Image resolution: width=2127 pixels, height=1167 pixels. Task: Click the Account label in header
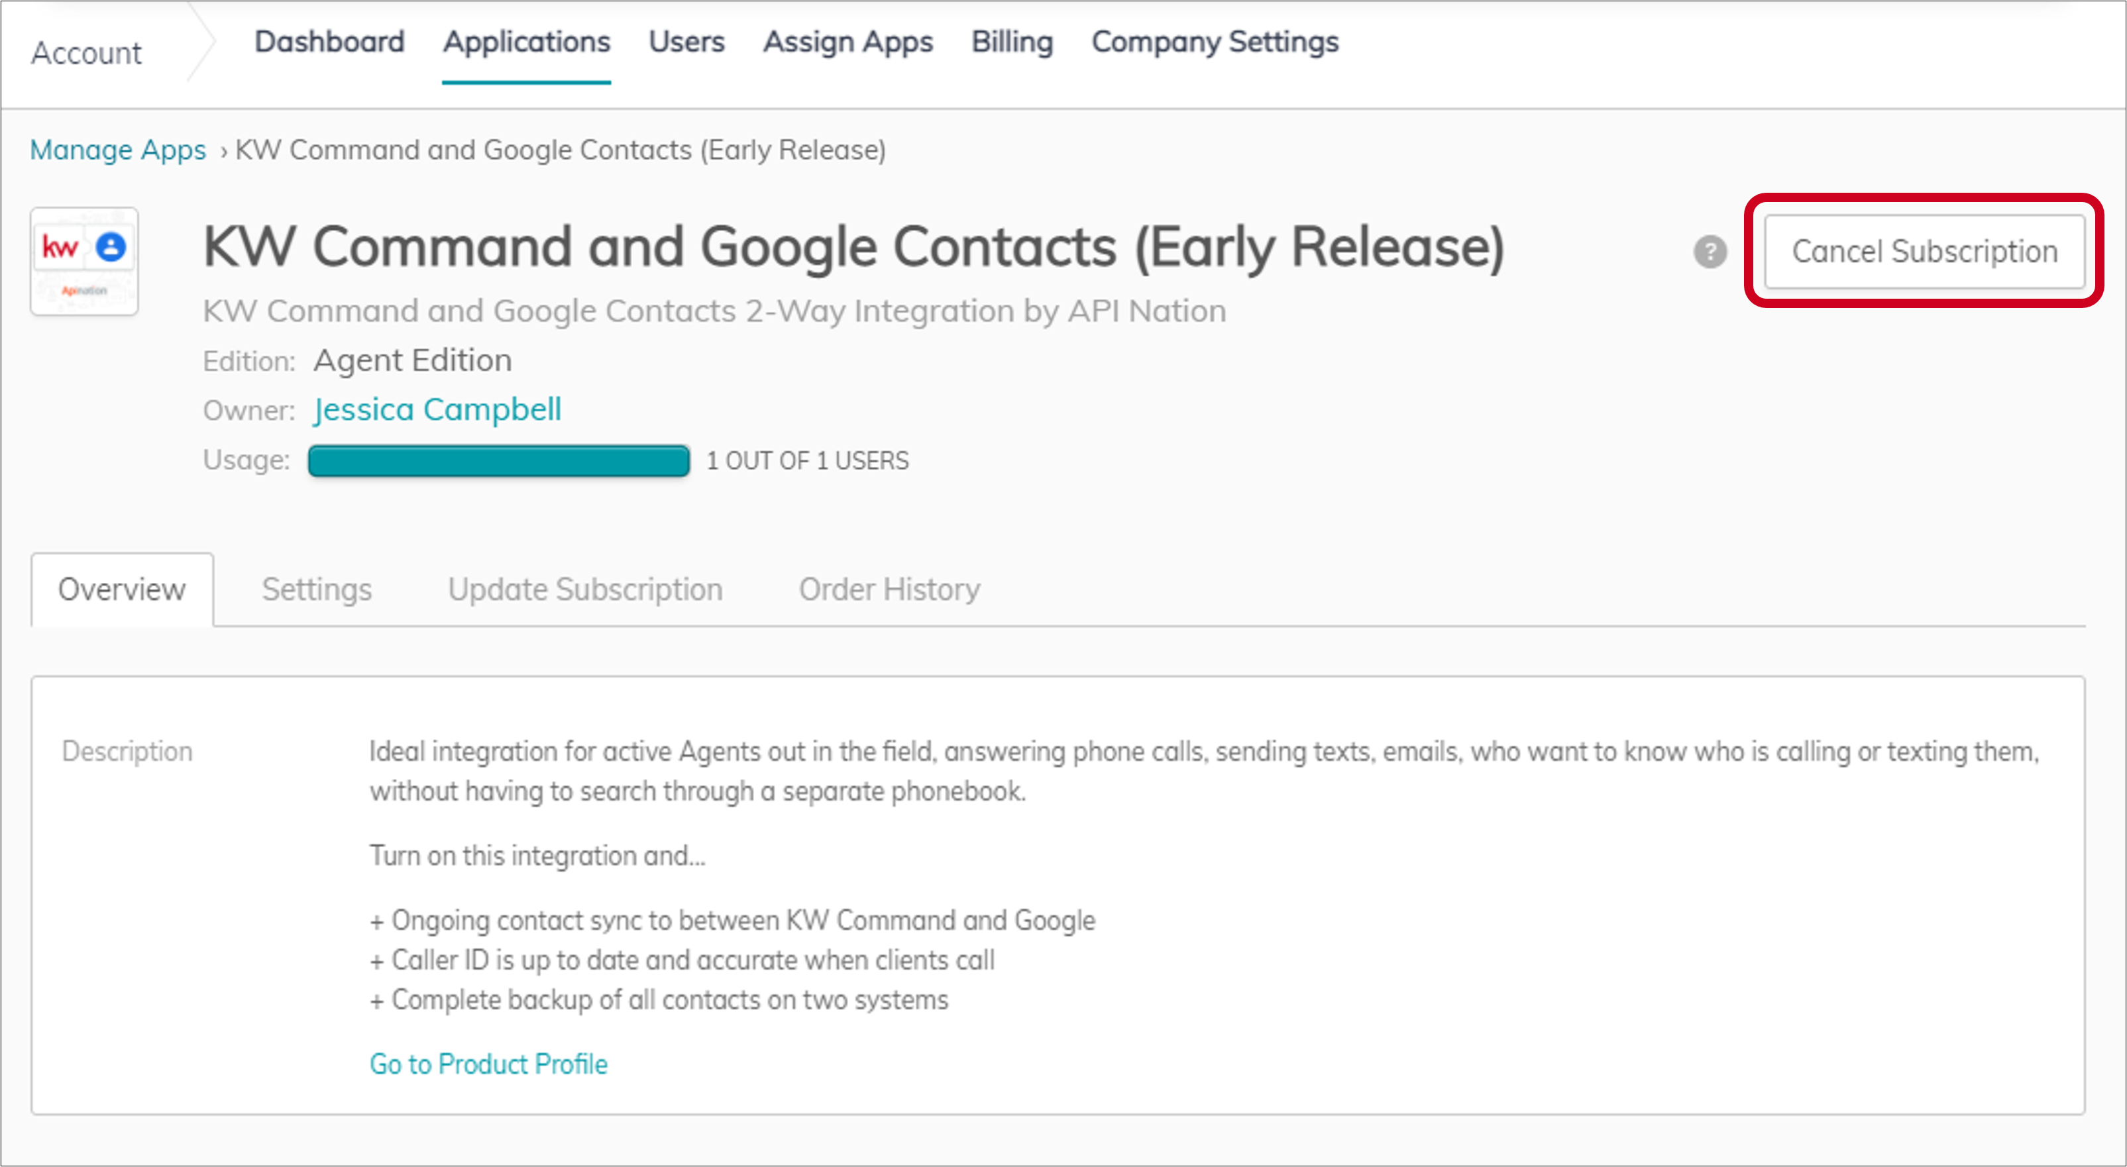click(87, 53)
